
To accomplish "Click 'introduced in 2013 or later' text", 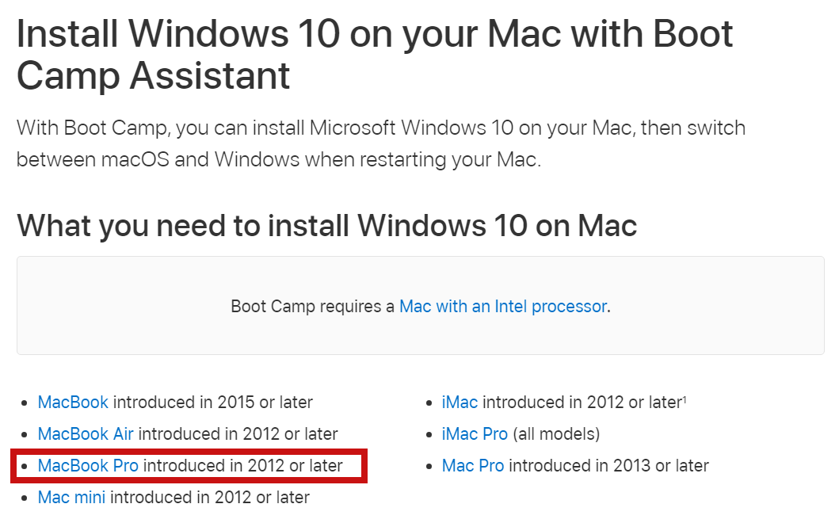I will tap(609, 466).
